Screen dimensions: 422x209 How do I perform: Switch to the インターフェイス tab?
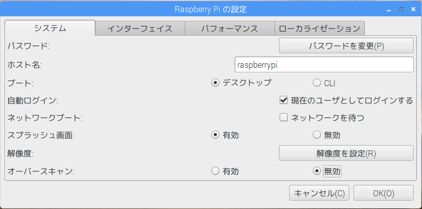pos(140,28)
